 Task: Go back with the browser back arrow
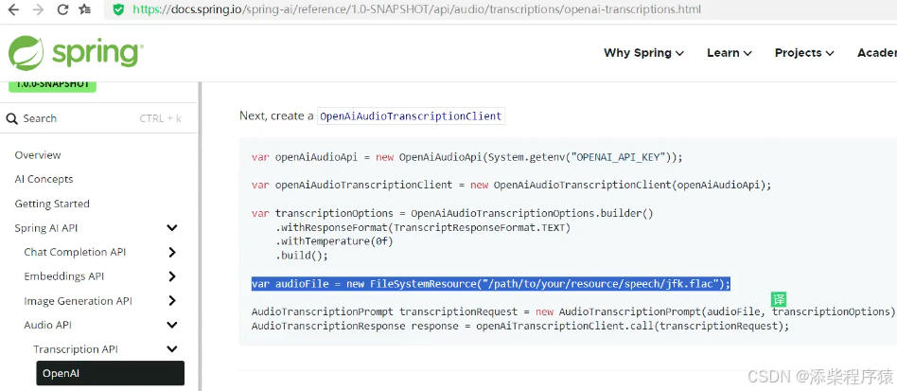(12, 9)
